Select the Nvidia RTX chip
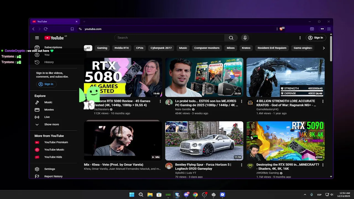The image size is (354, 199). point(122,48)
